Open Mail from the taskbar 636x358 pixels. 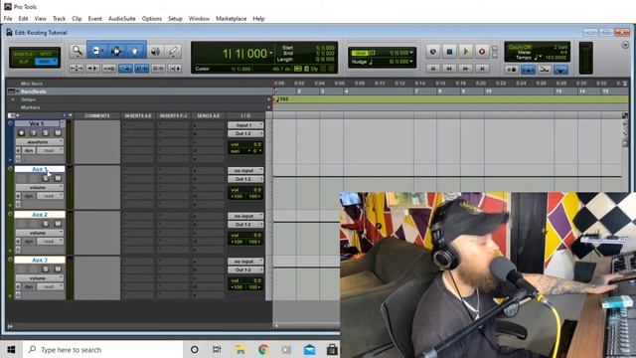pos(309,349)
